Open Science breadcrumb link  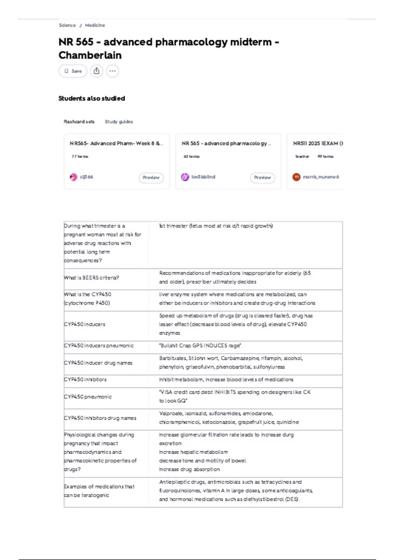(67, 25)
